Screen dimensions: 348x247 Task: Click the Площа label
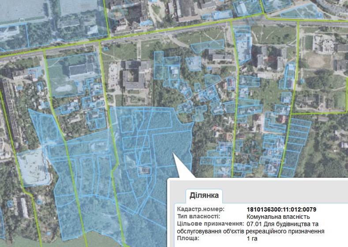(x=187, y=238)
